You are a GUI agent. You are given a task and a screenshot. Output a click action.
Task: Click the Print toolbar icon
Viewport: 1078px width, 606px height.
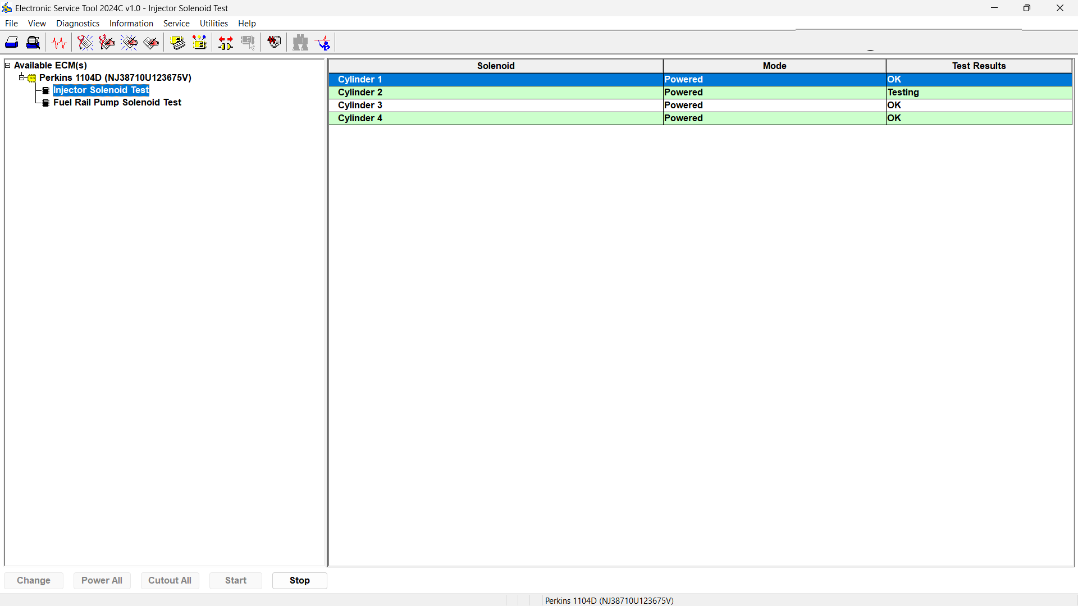(x=12, y=43)
